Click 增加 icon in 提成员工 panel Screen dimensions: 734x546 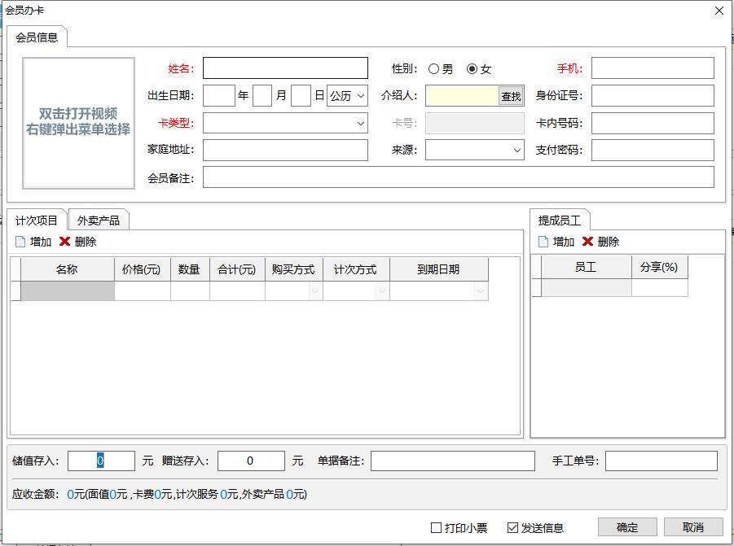click(543, 242)
